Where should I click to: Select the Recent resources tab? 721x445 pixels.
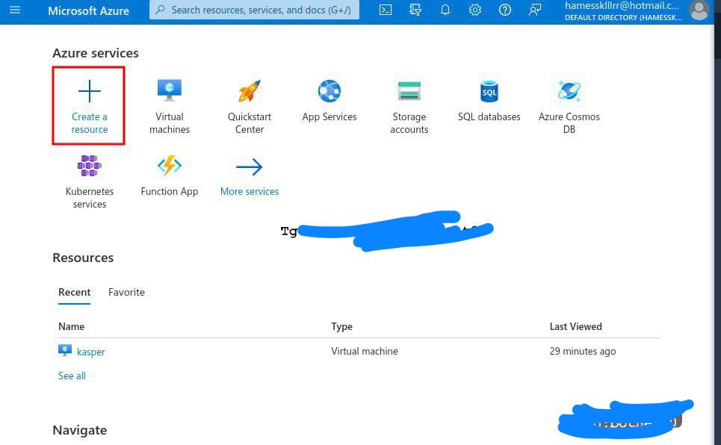pos(75,292)
